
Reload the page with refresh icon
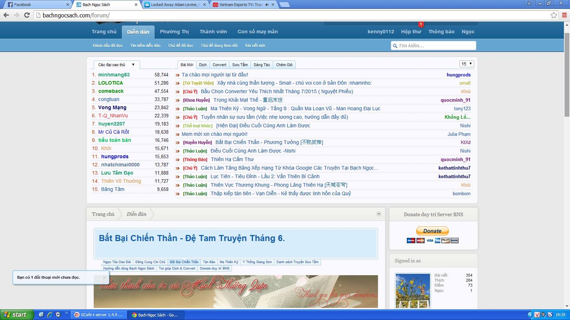click(27, 15)
